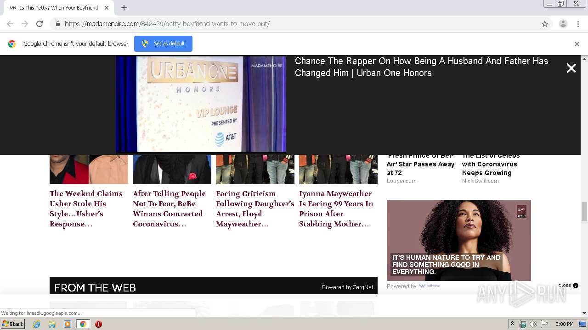
Task: Click the Looper.com source label
Action: point(401,181)
